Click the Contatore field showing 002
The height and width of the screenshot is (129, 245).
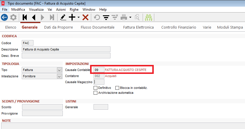click(x=99, y=76)
